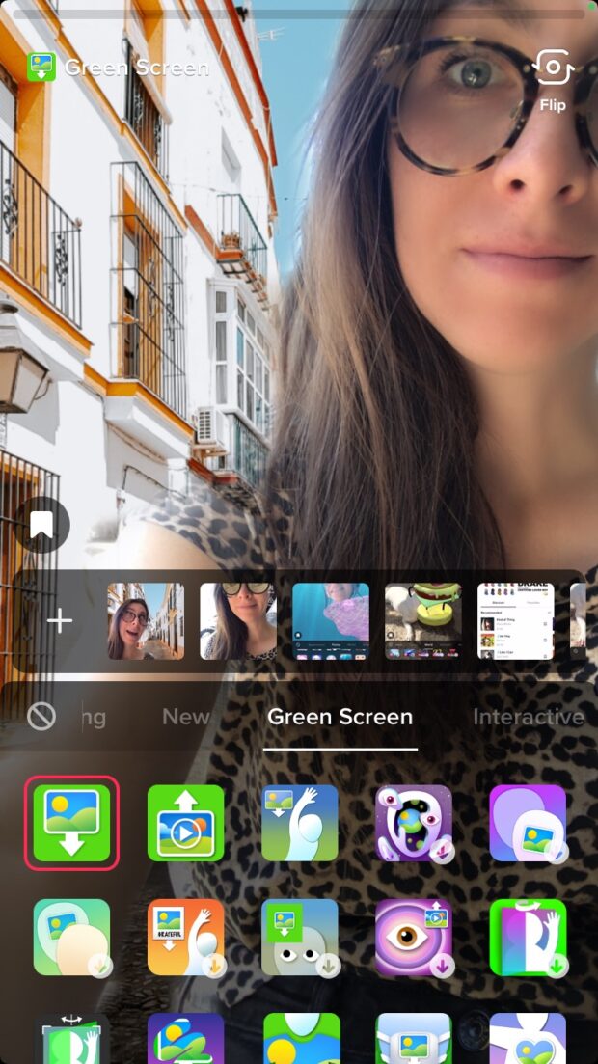598x1064 pixels.
Task: Choose the orange 'Grateful' hand effect
Action: pyautogui.click(x=185, y=937)
